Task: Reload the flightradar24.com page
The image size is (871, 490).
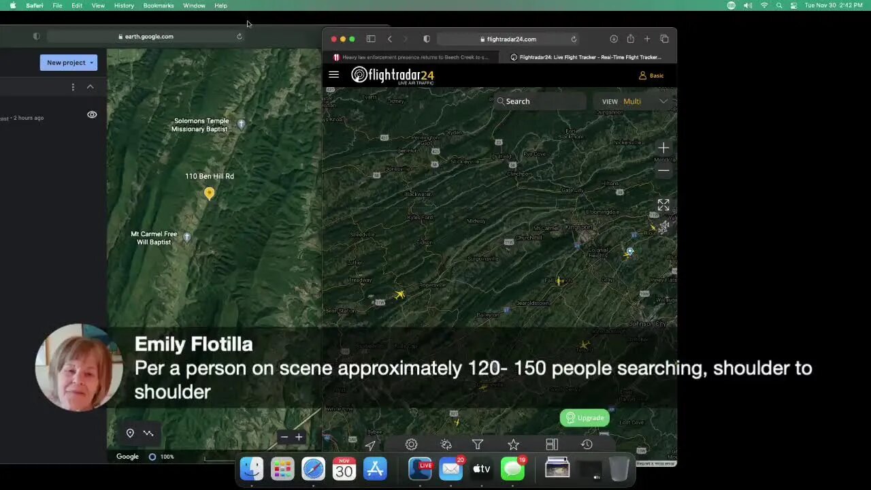Action: 574,39
